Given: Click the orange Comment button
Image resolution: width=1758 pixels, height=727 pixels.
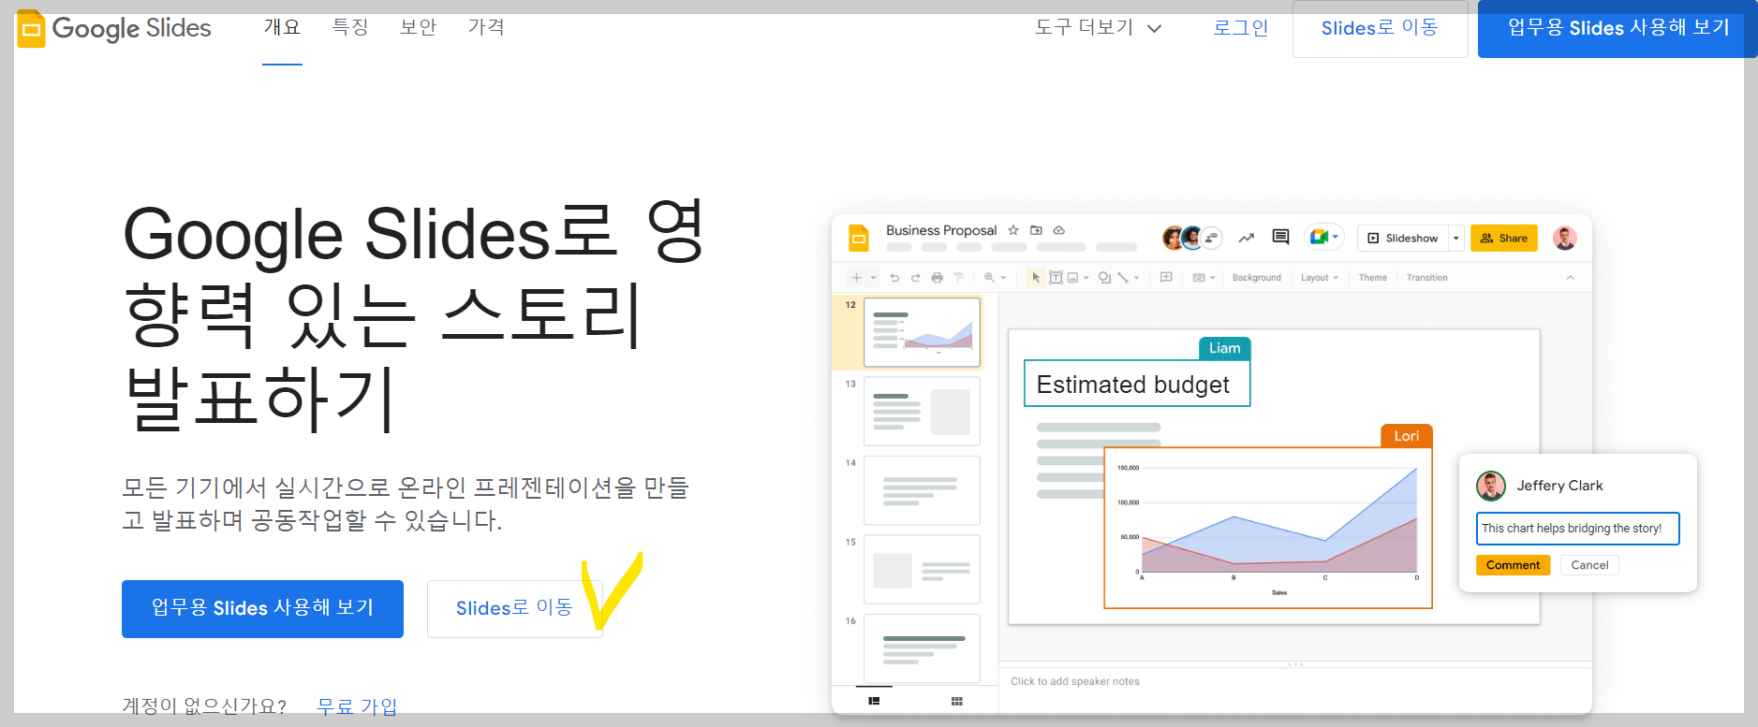Looking at the screenshot, I should click(x=1513, y=565).
